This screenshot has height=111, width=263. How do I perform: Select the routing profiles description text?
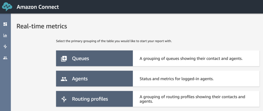[192, 99]
